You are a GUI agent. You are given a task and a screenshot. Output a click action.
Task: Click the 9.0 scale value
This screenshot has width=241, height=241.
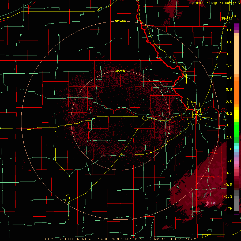tap(229, 42)
